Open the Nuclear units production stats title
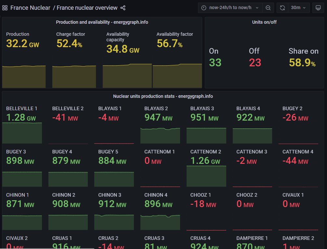327x249 pixels. 163,96
